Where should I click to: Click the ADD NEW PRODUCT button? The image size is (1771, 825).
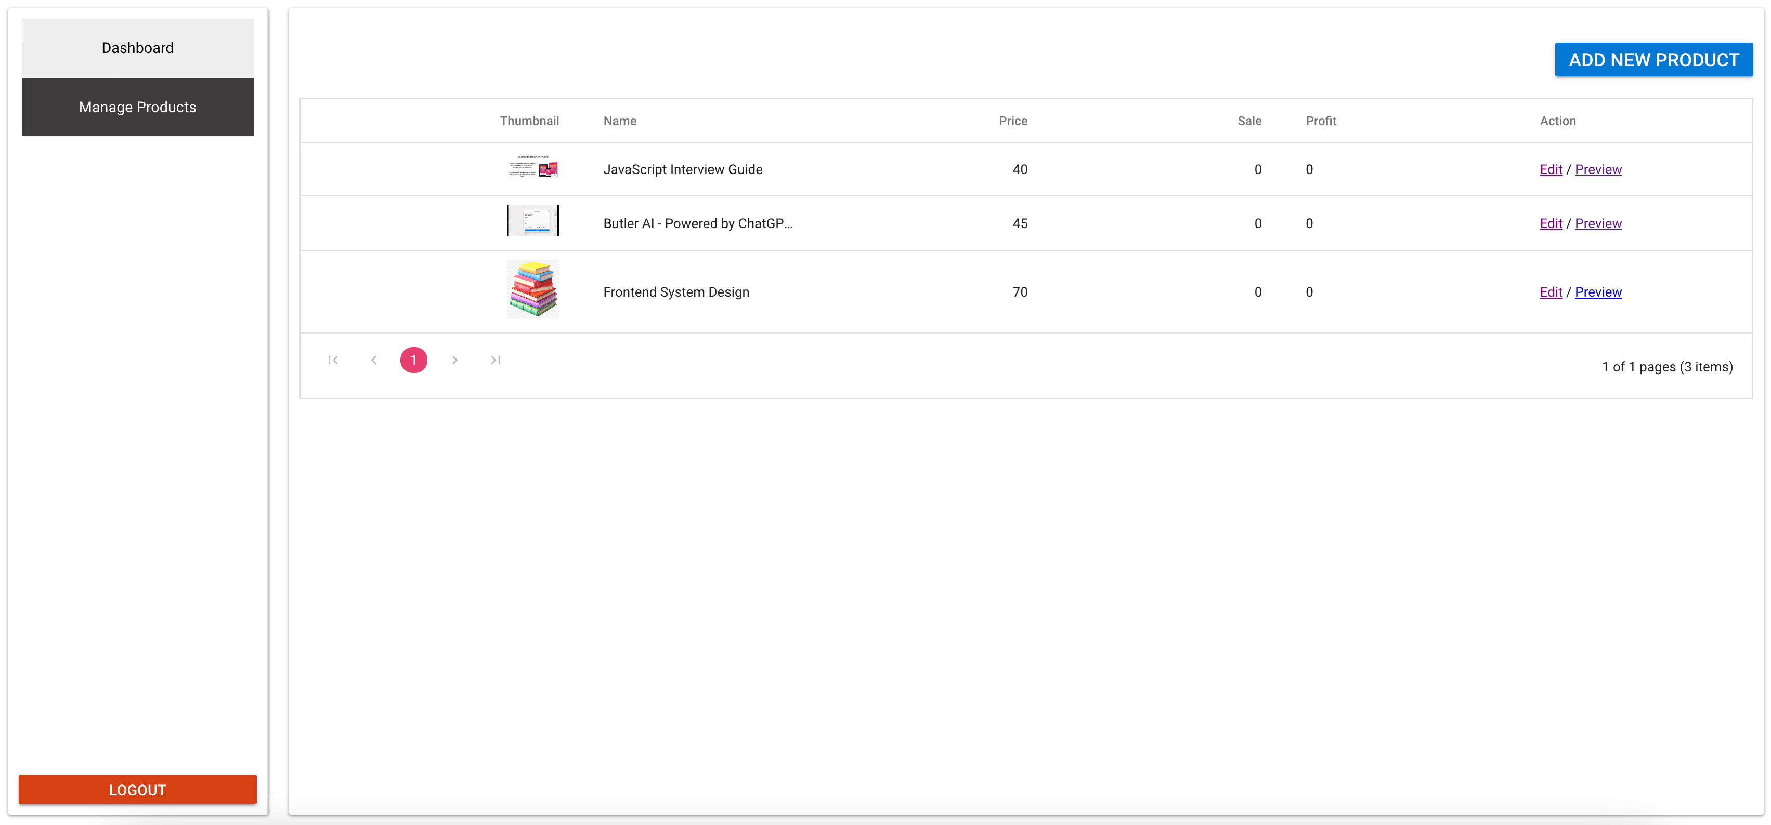click(1652, 59)
